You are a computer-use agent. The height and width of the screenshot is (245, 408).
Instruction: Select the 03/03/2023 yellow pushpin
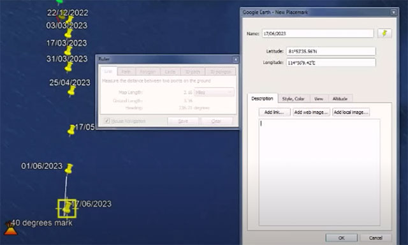[x=68, y=33]
